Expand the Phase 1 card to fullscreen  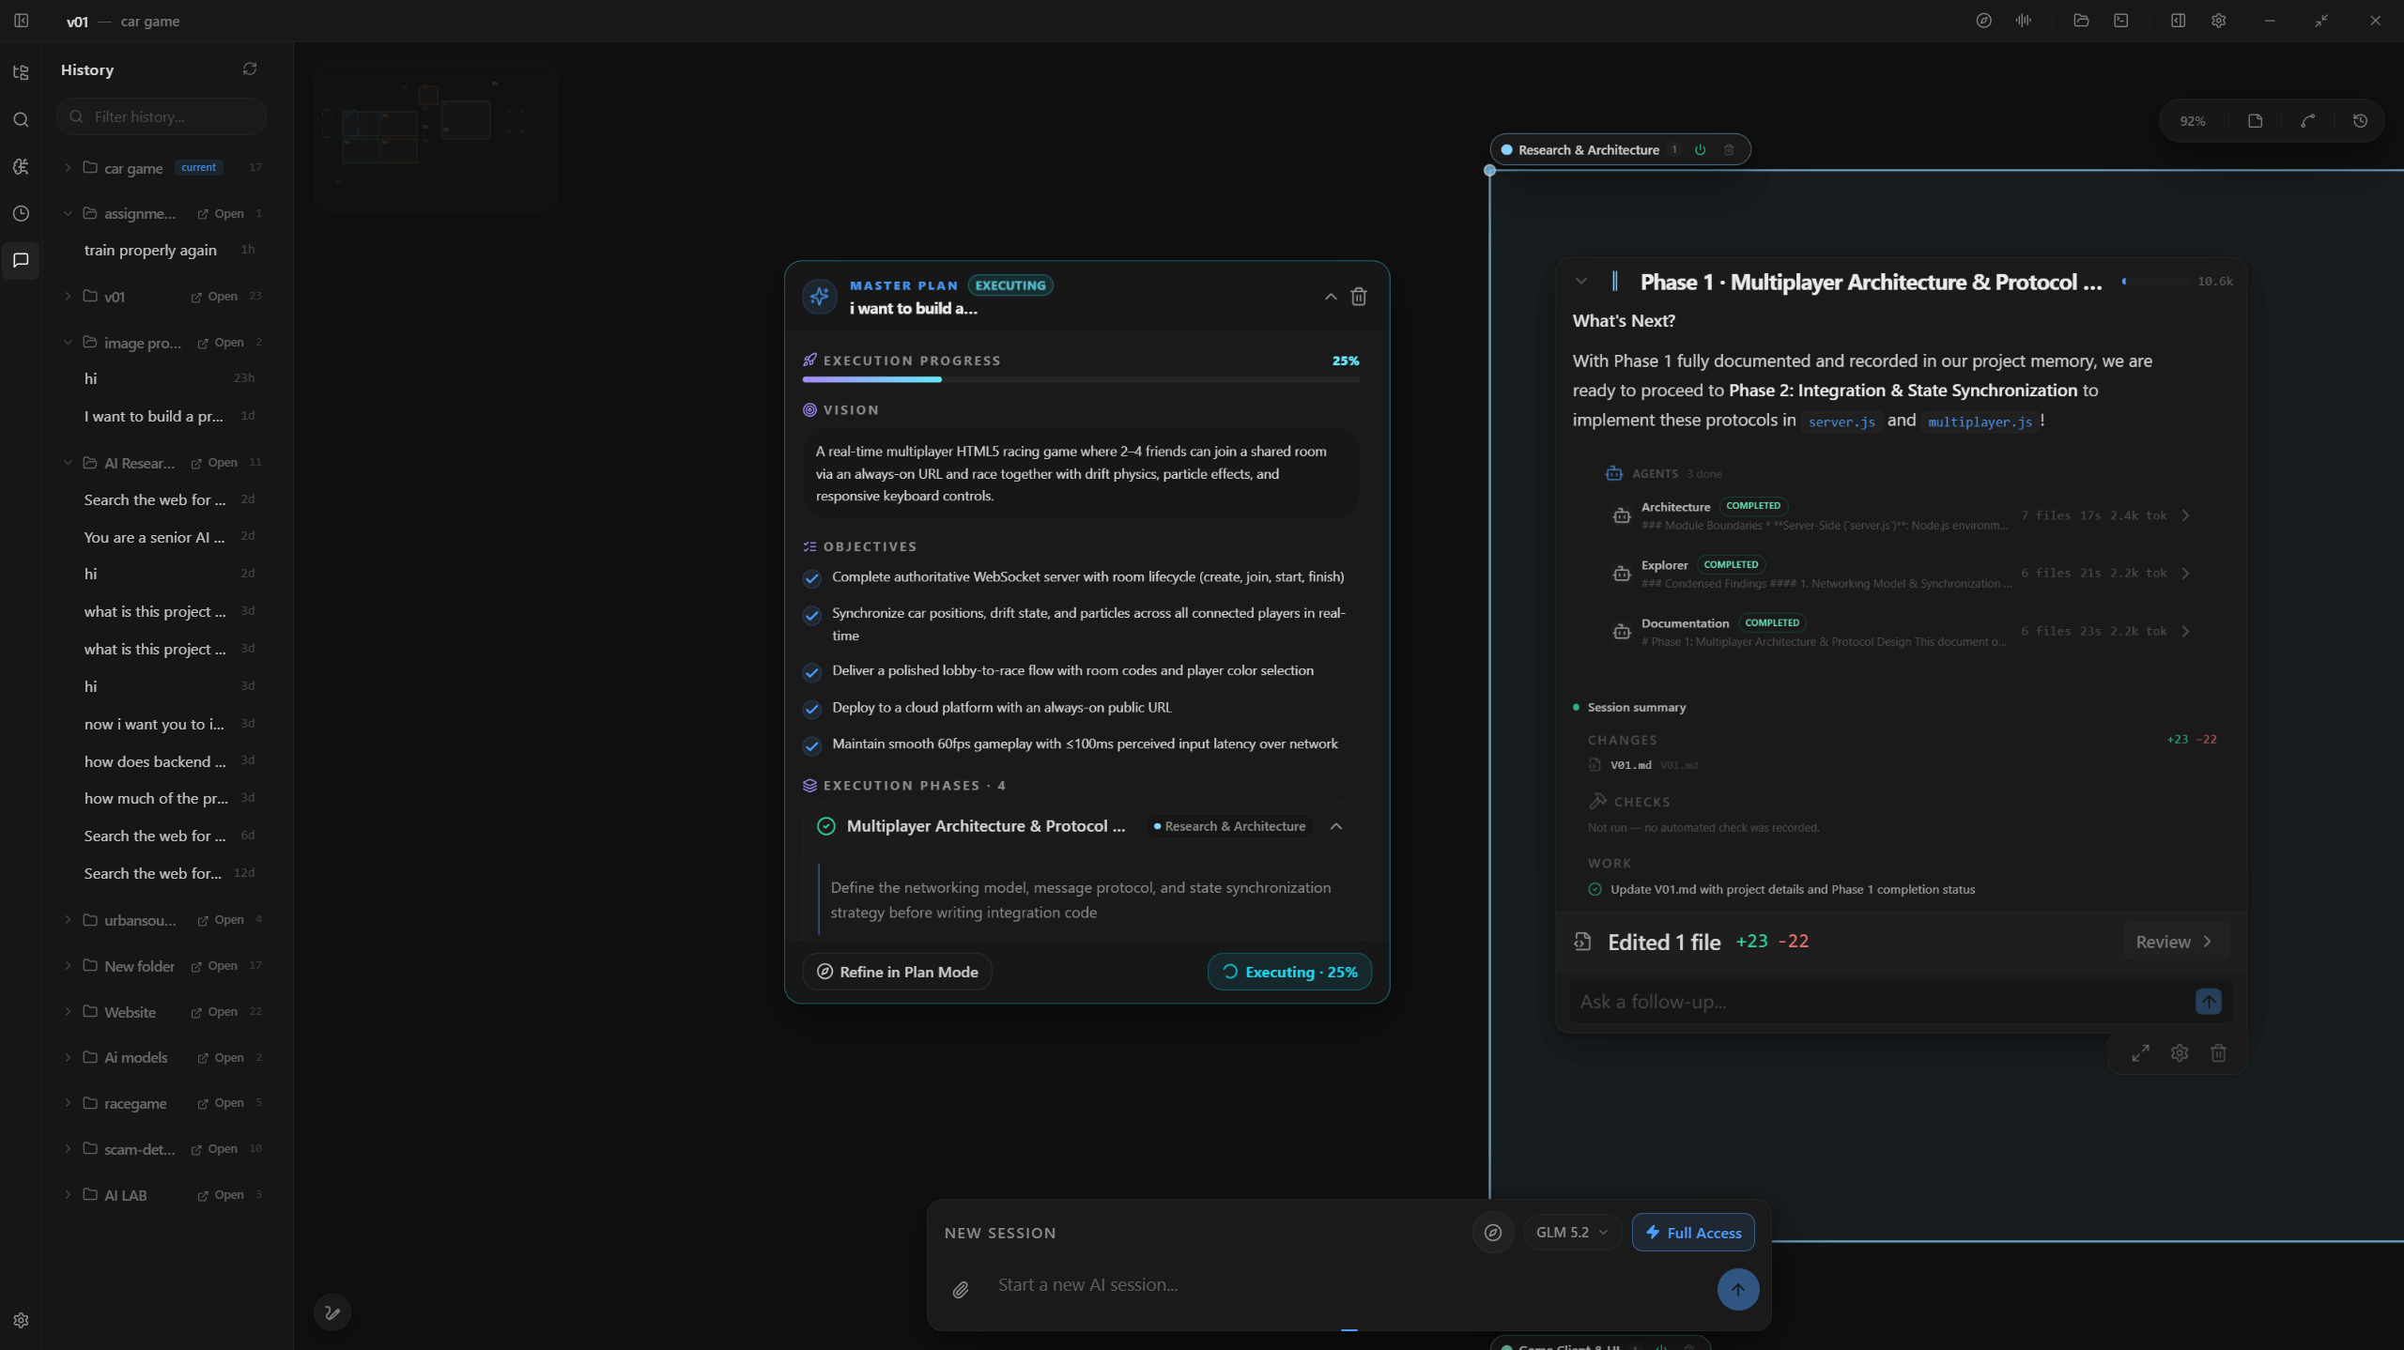coord(2140,1053)
